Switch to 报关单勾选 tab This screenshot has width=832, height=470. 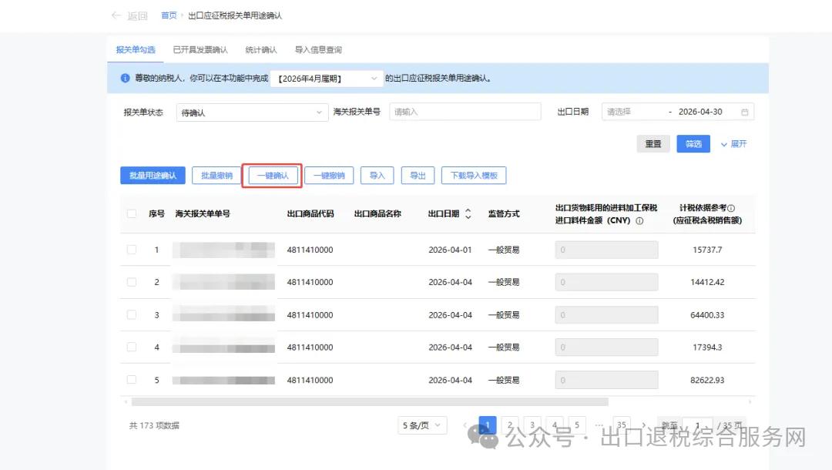tap(136, 50)
